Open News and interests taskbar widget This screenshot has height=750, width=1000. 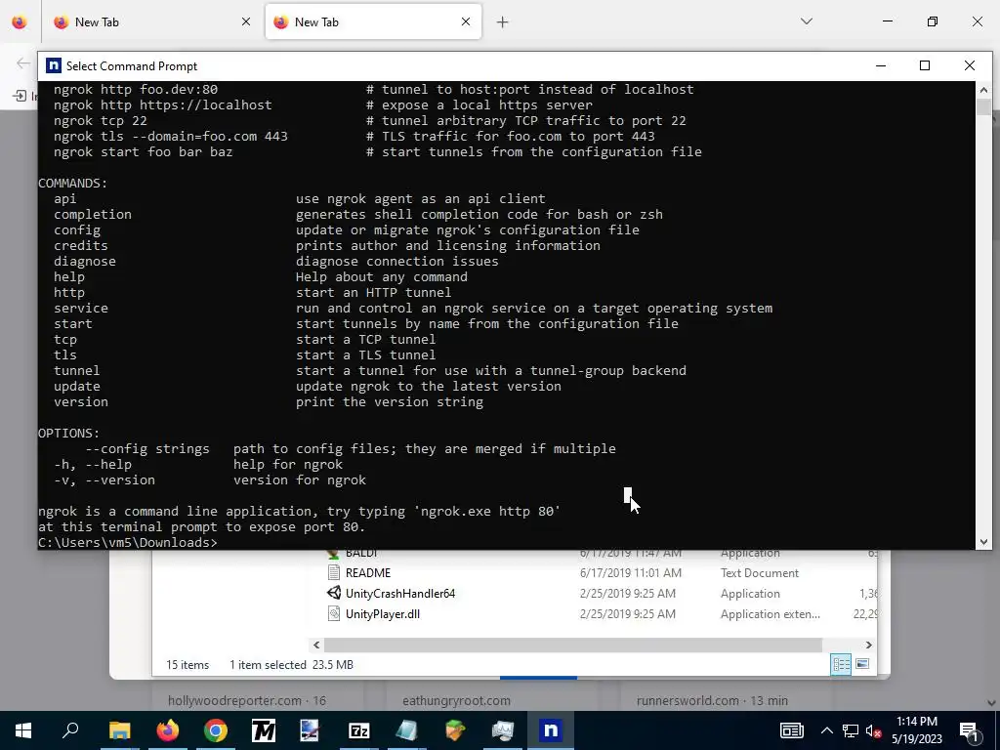pyautogui.click(x=791, y=730)
